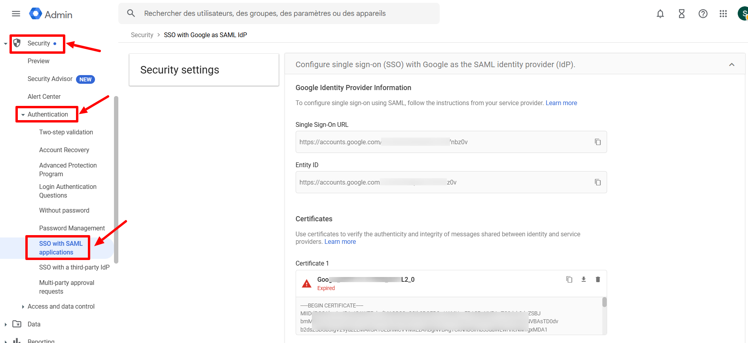Click the expired certificate warning icon

tap(306, 283)
